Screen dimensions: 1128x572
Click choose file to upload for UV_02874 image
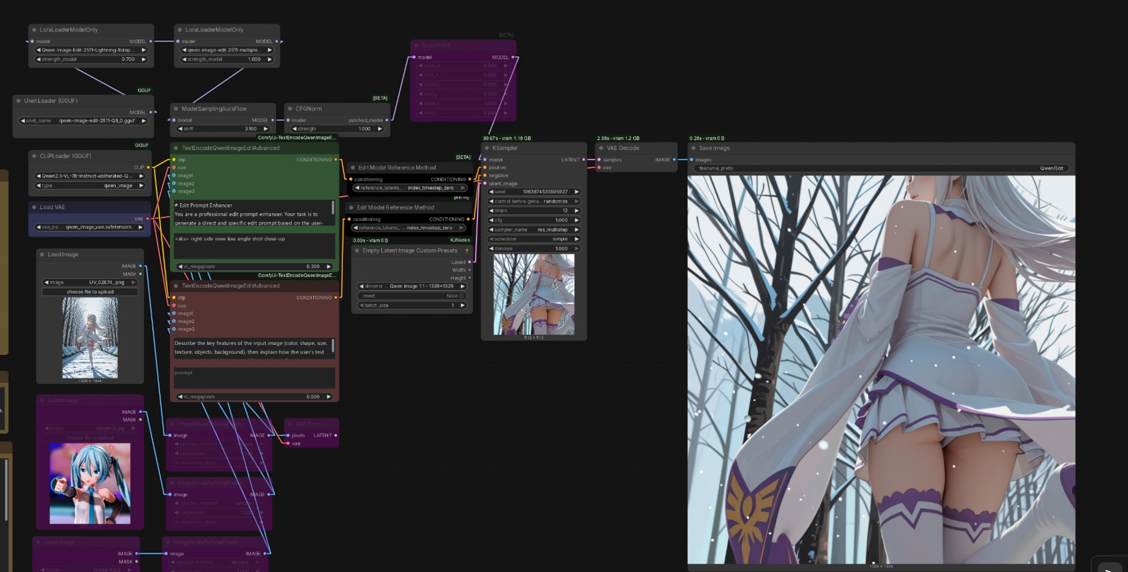(90, 292)
